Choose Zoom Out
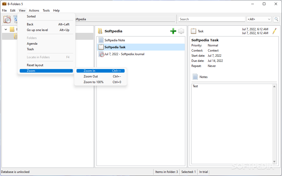Viewport: 282px width, 176px height. click(x=101, y=76)
